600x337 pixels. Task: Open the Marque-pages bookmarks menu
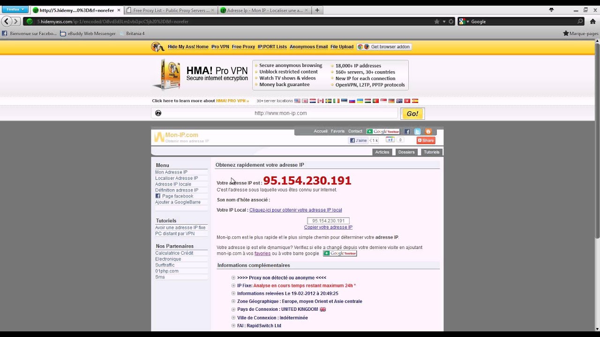pyautogui.click(x=581, y=34)
